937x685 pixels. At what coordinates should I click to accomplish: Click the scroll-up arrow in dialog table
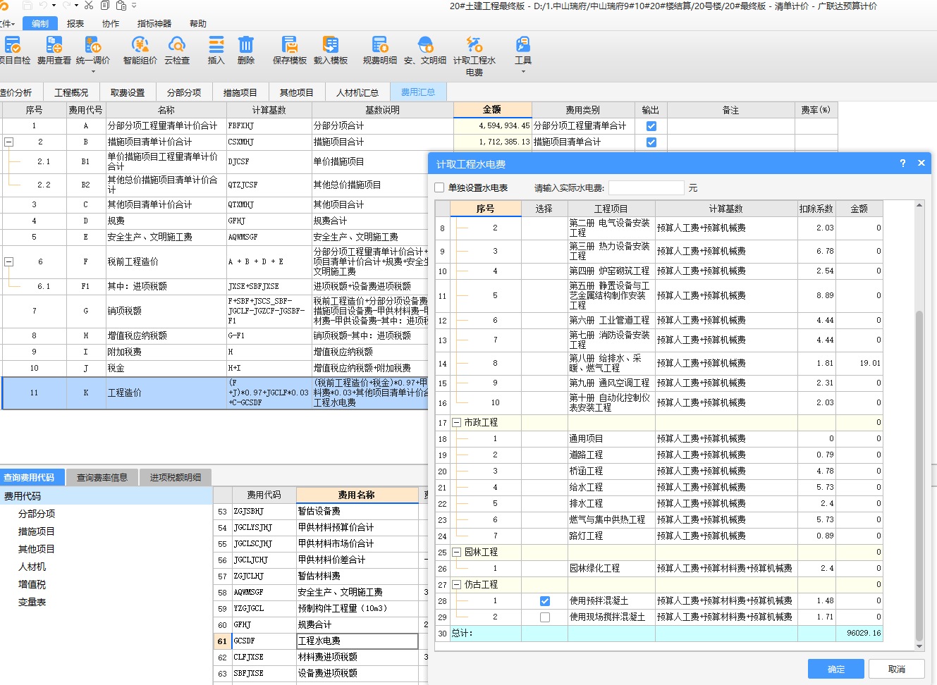click(919, 205)
